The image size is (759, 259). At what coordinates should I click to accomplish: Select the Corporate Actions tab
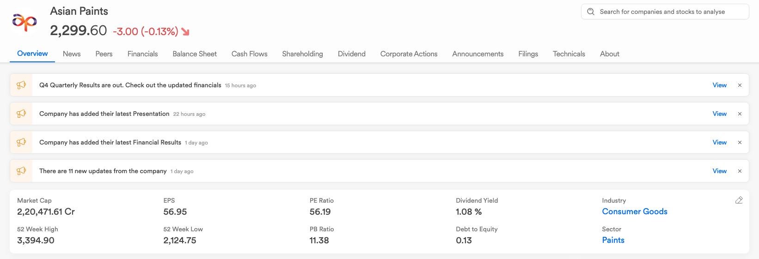coord(409,54)
